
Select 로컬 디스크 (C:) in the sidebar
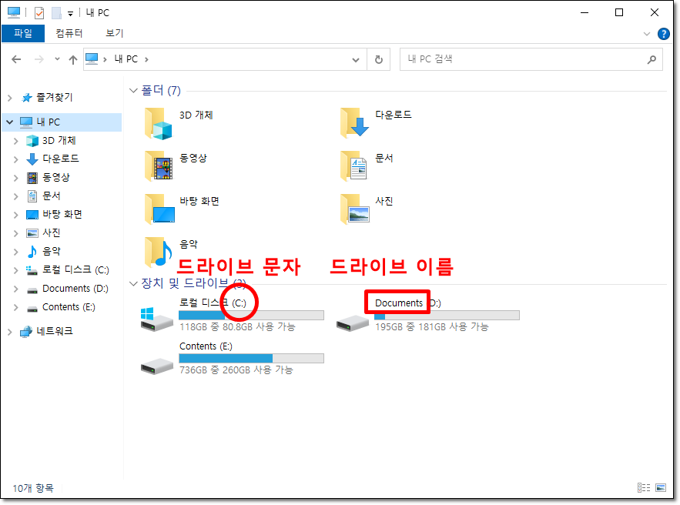coord(75,269)
